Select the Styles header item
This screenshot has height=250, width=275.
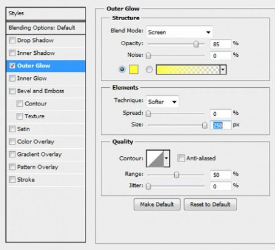click(46, 13)
